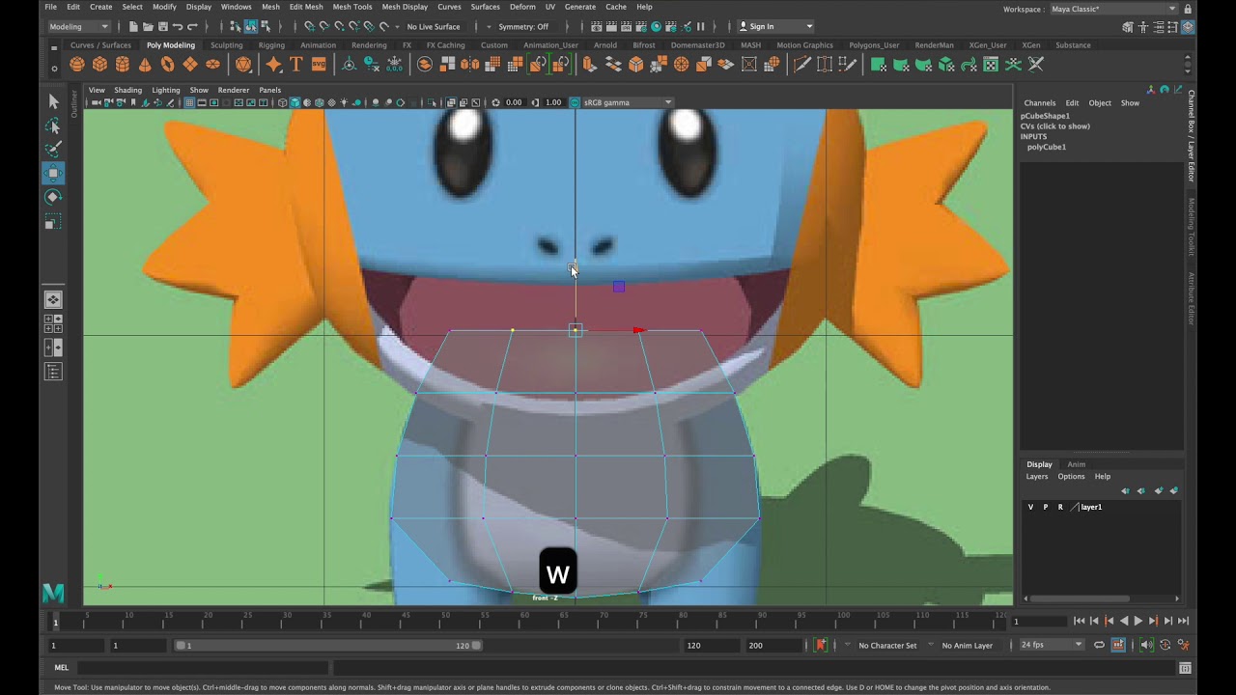The width and height of the screenshot is (1236, 695).
Task: Select the Paint Selection tool in Tool Box
Action: tap(53, 149)
